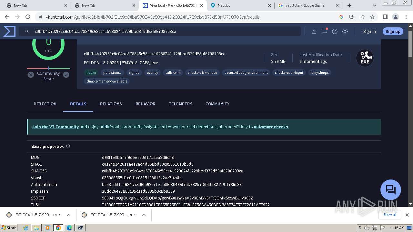Close the Mapsiot tab

269,5
